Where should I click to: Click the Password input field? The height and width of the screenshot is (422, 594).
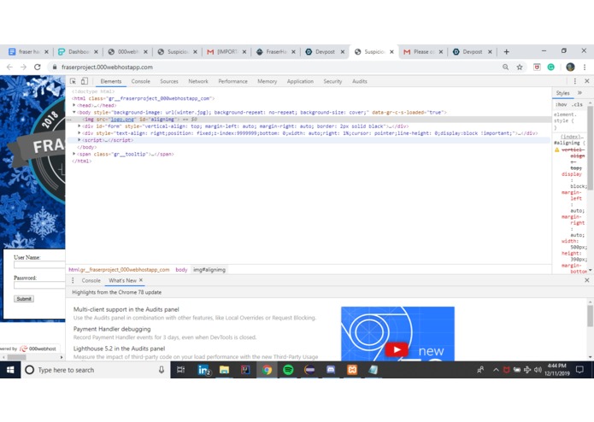(x=39, y=285)
